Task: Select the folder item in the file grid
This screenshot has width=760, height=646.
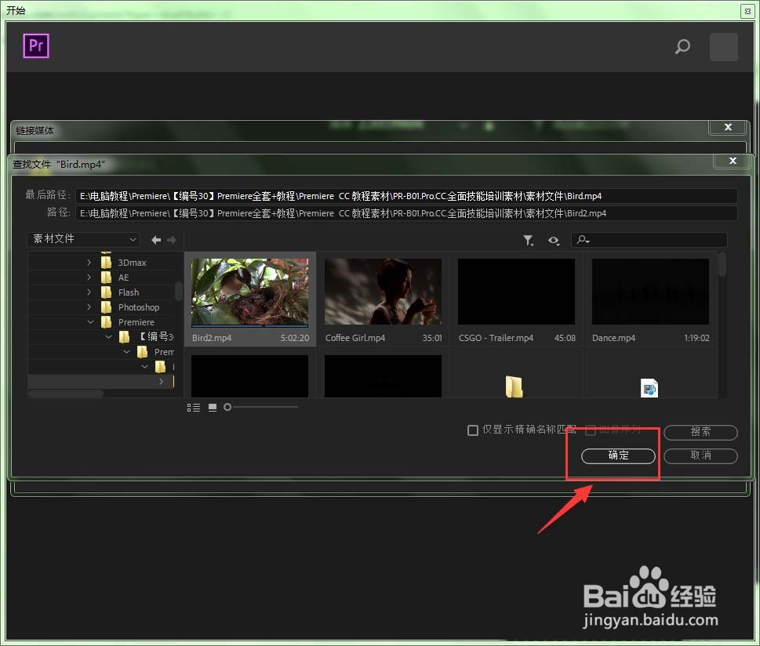Action: (x=515, y=387)
